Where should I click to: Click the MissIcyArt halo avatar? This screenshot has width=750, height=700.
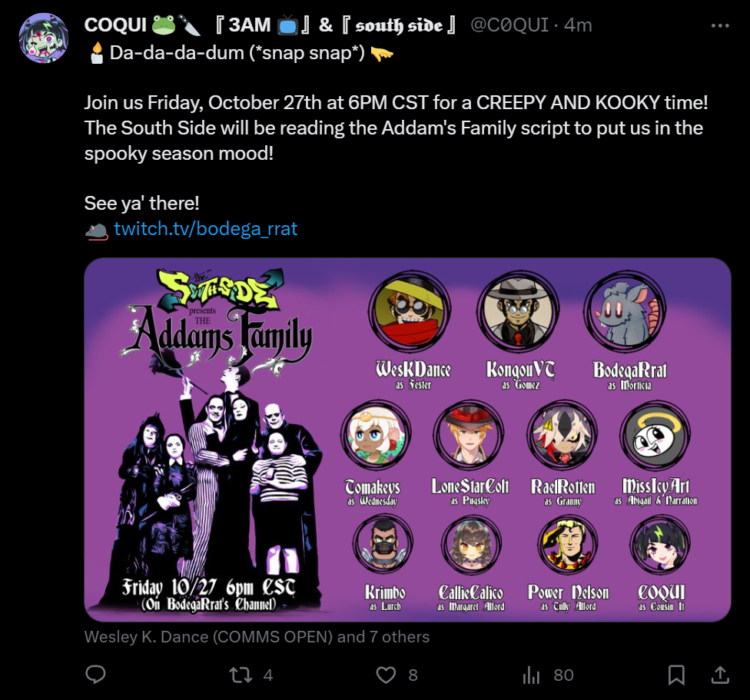pyautogui.click(x=655, y=435)
